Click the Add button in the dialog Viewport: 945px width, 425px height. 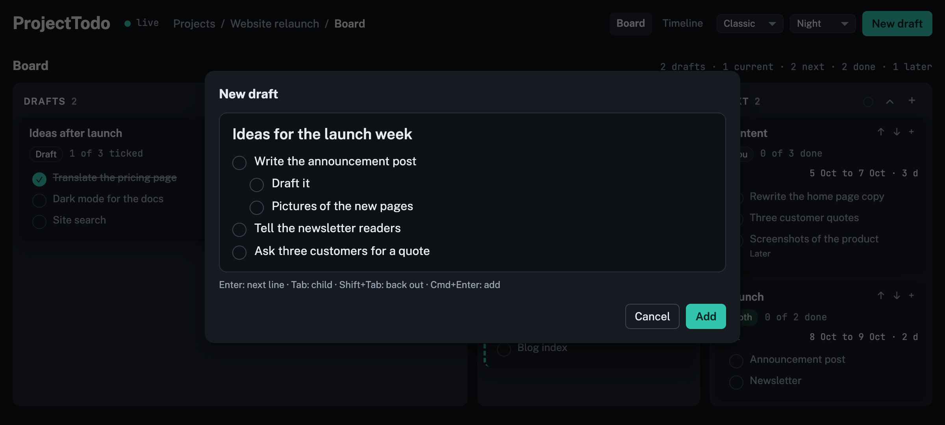[x=706, y=316]
